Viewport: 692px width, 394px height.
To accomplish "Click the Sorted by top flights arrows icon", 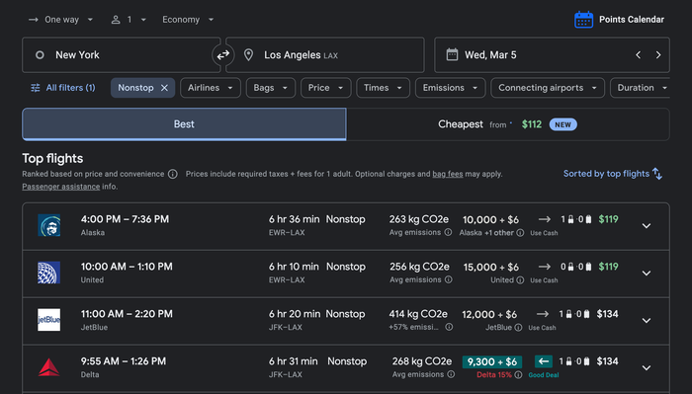I will click(657, 174).
